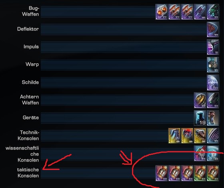The height and width of the screenshot is (188, 224).
Task: Click the red-topped gold Technik console
Action: (187, 135)
